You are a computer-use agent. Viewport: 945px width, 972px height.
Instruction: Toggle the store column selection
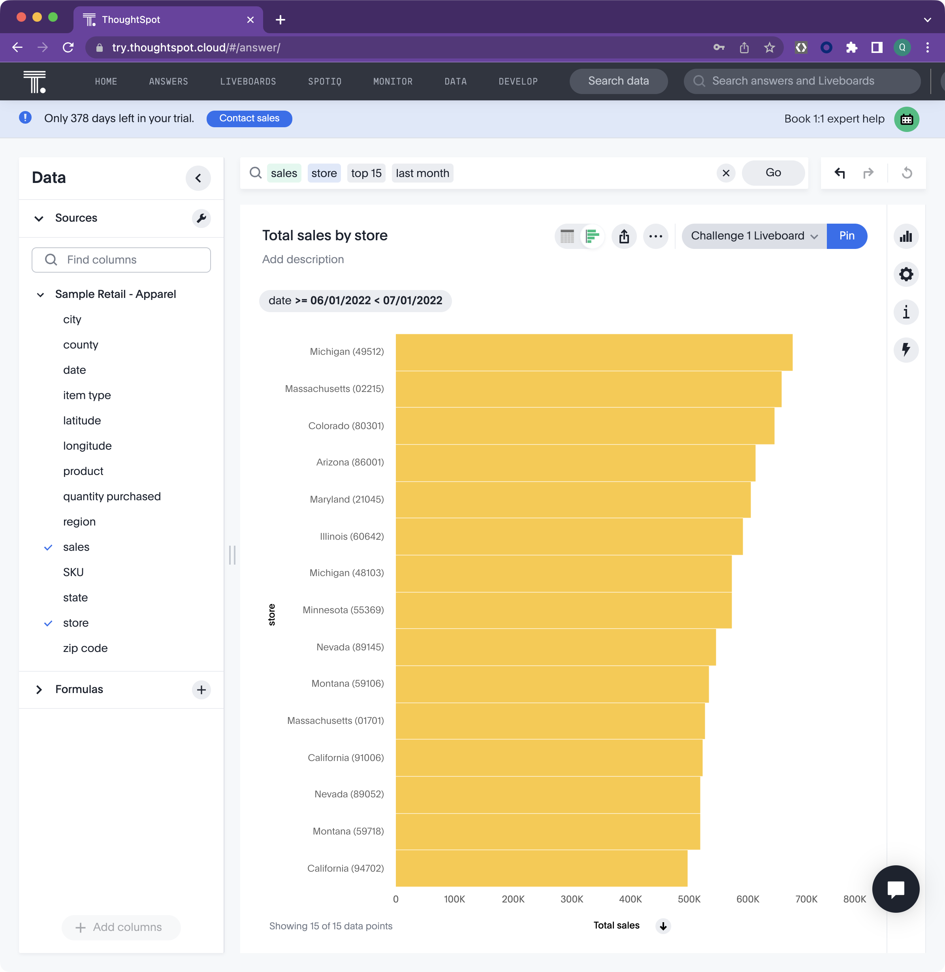click(x=75, y=623)
